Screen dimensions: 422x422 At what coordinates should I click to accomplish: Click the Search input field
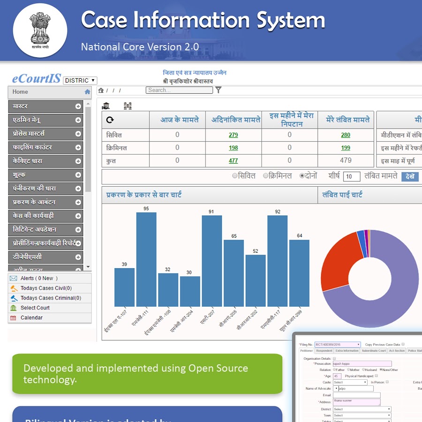pos(179,90)
